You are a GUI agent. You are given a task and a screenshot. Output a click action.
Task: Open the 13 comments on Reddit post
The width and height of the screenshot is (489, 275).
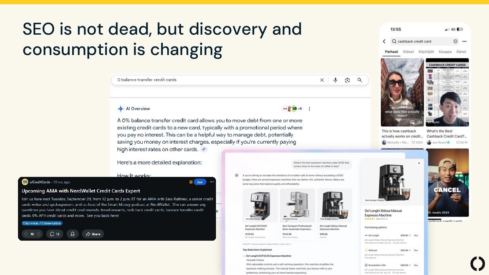pos(55,234)
